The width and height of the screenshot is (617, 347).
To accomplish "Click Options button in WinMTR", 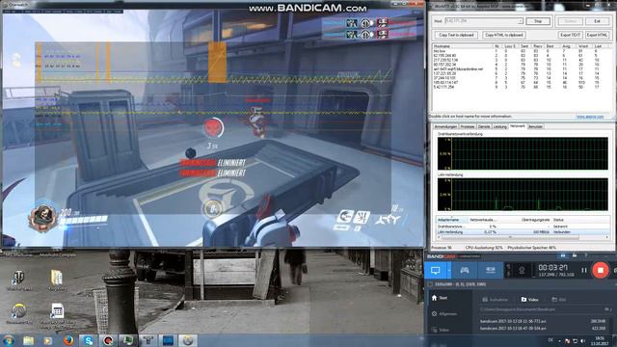I will [570, 21].
